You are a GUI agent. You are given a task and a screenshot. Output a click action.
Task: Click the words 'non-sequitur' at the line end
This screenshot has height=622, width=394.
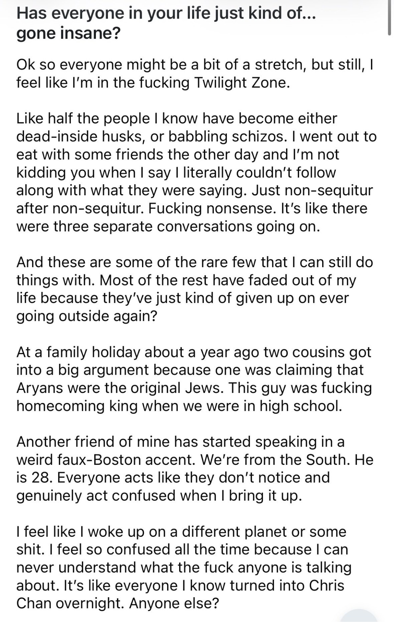click(329, 190)
